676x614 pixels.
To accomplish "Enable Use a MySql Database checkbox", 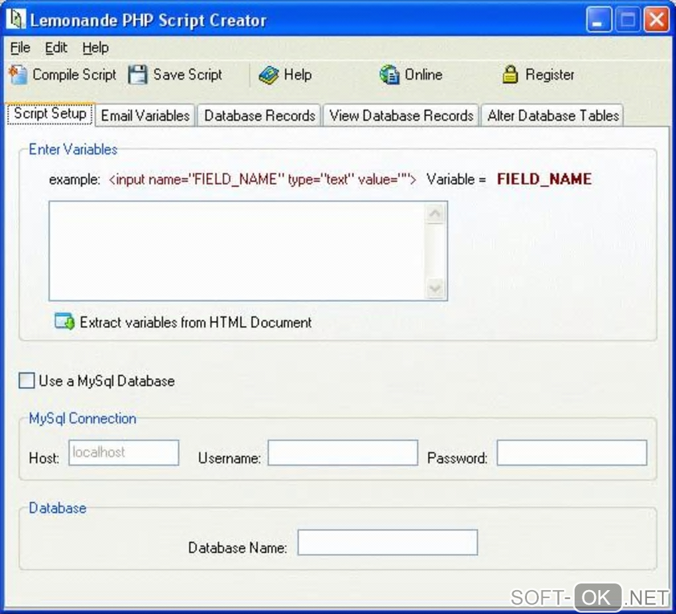I will (27, 381).
